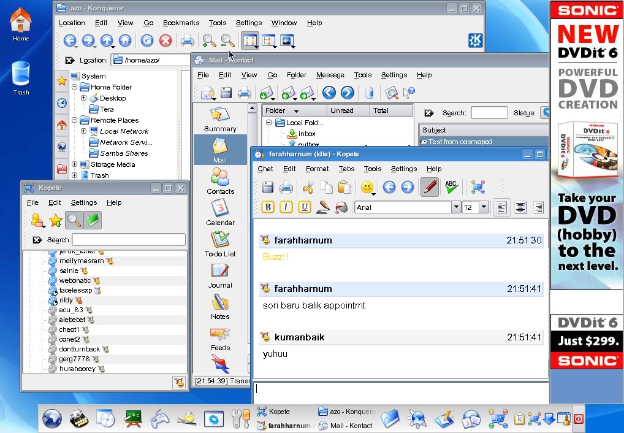
Task: Click Home icon in Konqueror toolbar
Action: pyautogui.click(x=125, y=40)
